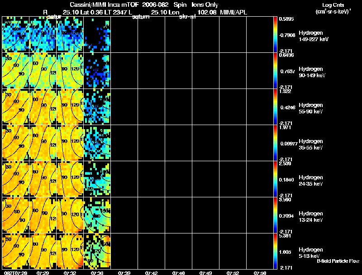Pick the Hydrogen 55-90 keV color bar
This screenshot has height=275, width=362.
[276, 107]
